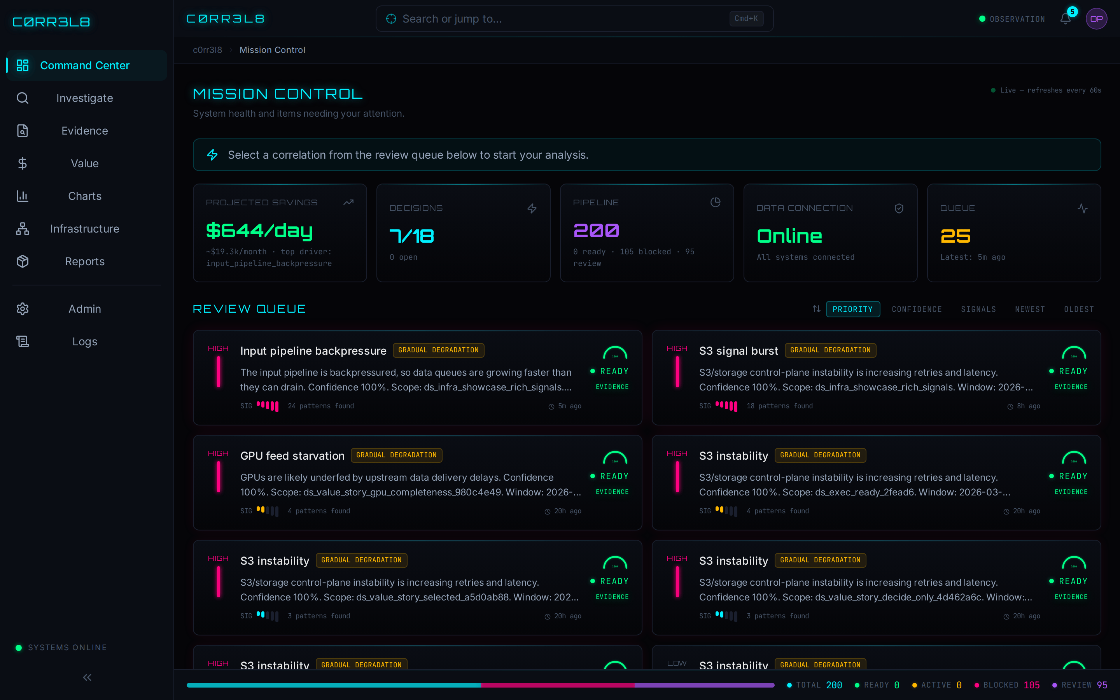Click the lightning icon on Decisions card
This screenshot has height=700, width=1120.
click(x=532, y=208)
